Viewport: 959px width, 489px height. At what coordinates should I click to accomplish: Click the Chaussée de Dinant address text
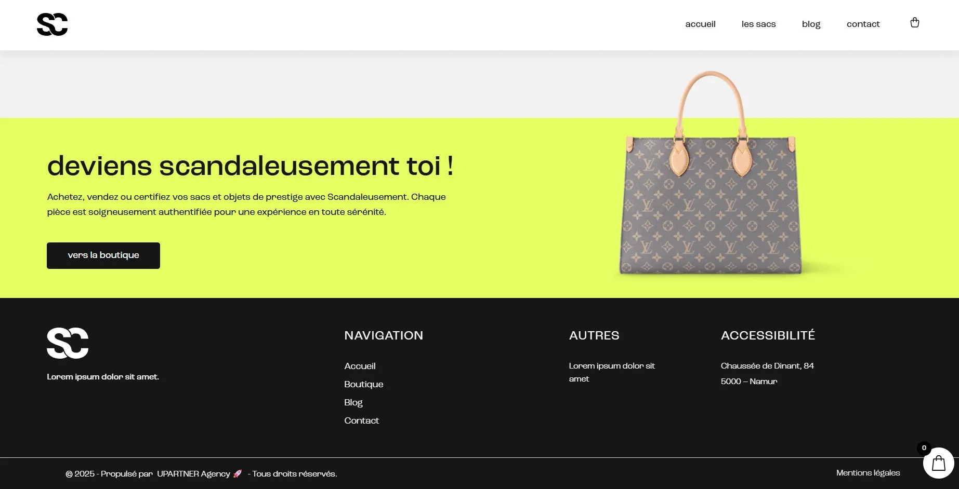[x=767, y=366]
